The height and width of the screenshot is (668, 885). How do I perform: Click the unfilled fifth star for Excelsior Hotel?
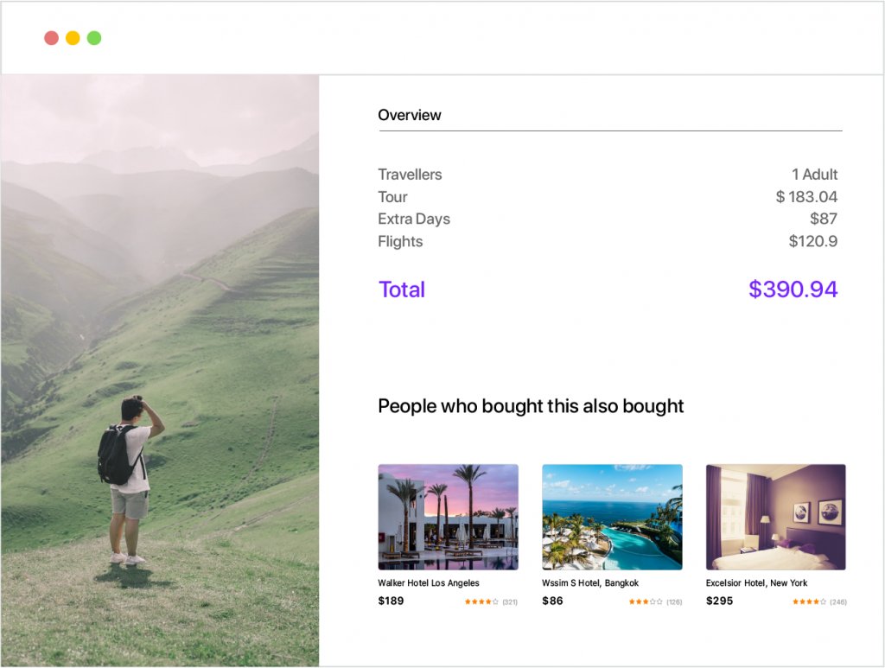[824, 601]
